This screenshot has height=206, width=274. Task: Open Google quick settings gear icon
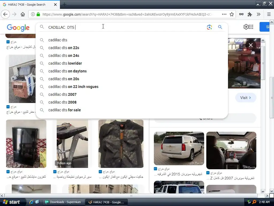pos(246,27)
